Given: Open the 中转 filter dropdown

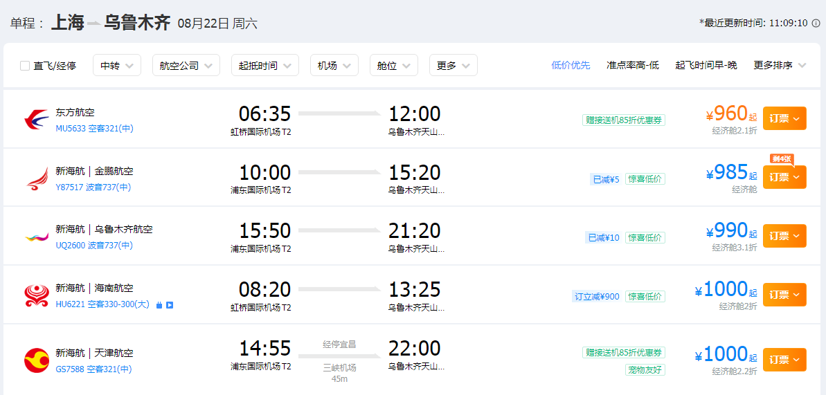Looking at the screenshot, I should coord(117,65).
